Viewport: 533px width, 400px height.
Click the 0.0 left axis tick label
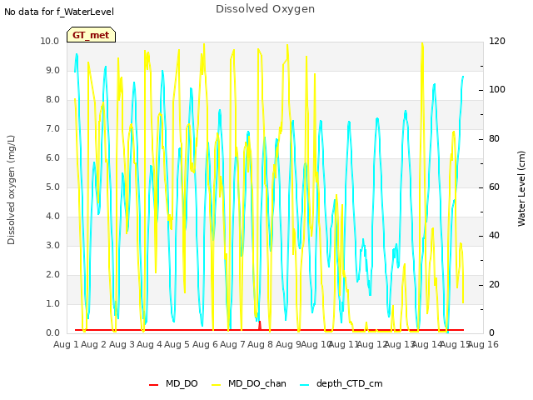pos(52,332)
